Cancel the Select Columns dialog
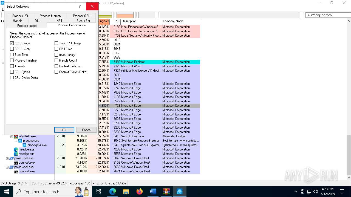 point(86,130)
